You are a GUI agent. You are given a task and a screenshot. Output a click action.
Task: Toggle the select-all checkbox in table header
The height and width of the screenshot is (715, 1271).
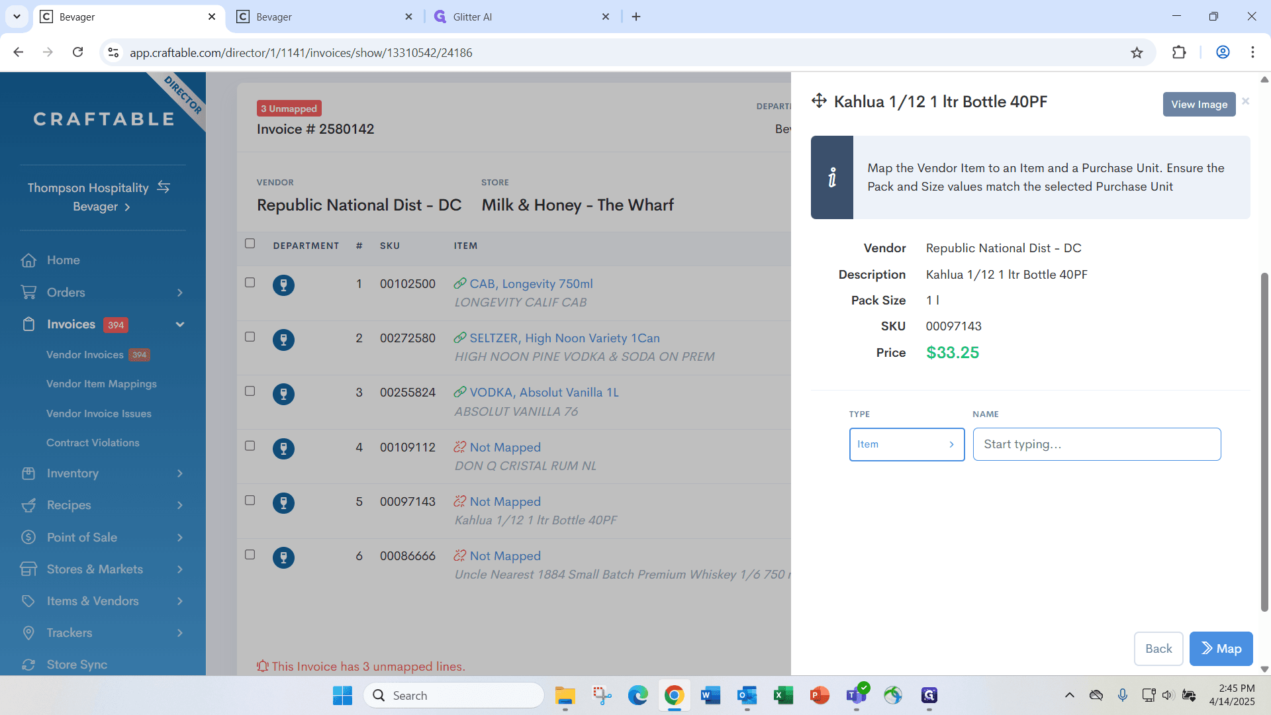pos(250,244)
